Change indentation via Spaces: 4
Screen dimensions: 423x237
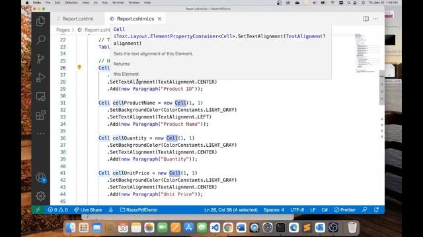click(x=274, y=210)
